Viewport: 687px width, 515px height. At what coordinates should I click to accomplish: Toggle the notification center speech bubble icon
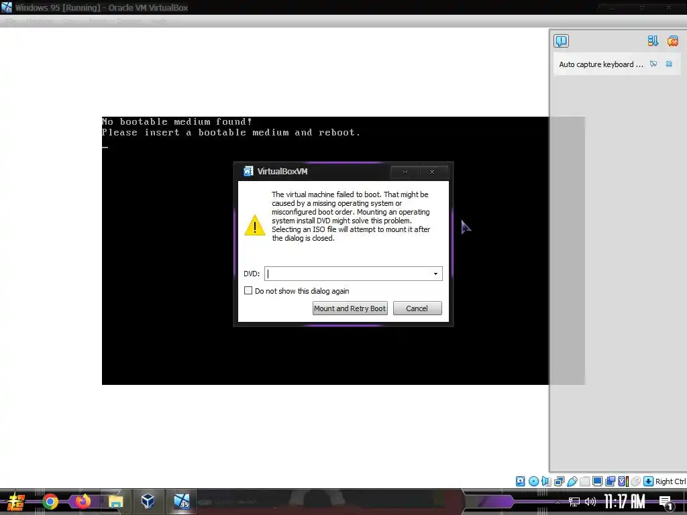(x=562, y=41)
